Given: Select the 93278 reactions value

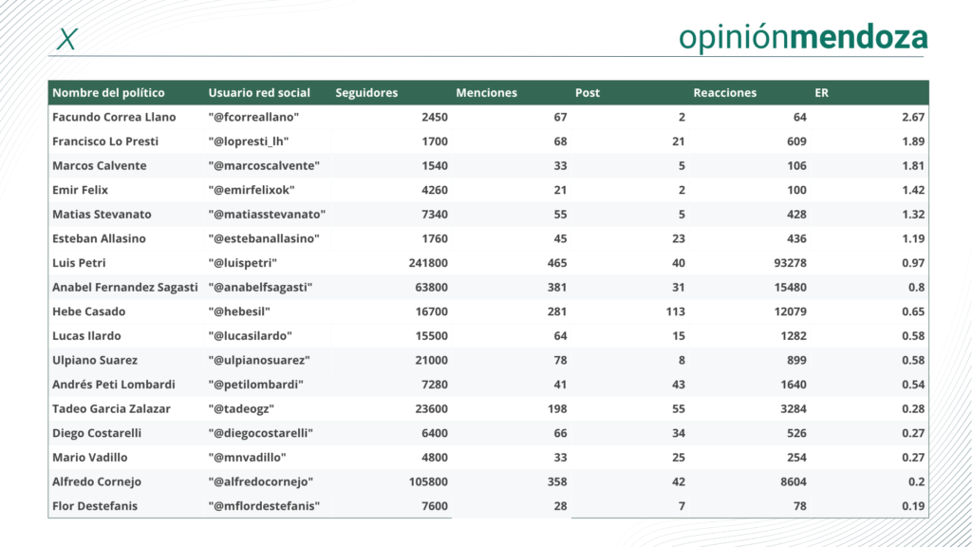Looking at the screenshot, I should click(784, 262).
